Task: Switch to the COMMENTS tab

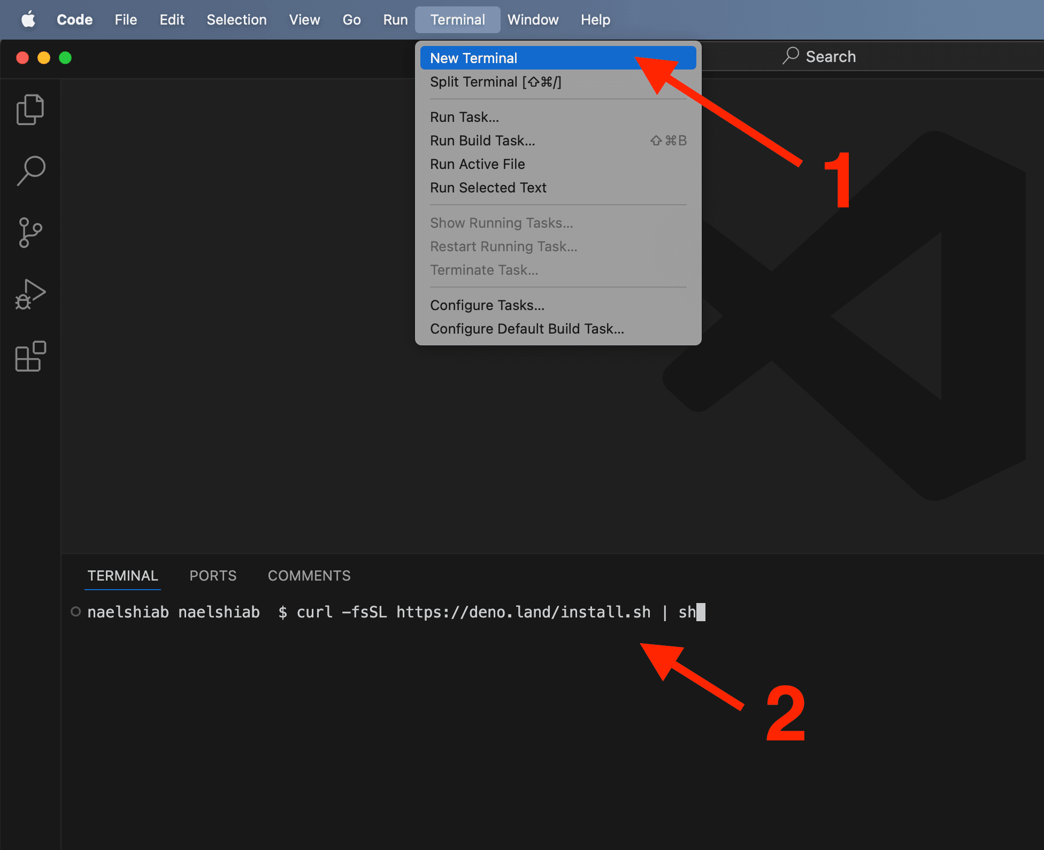Action: point(310,575)
